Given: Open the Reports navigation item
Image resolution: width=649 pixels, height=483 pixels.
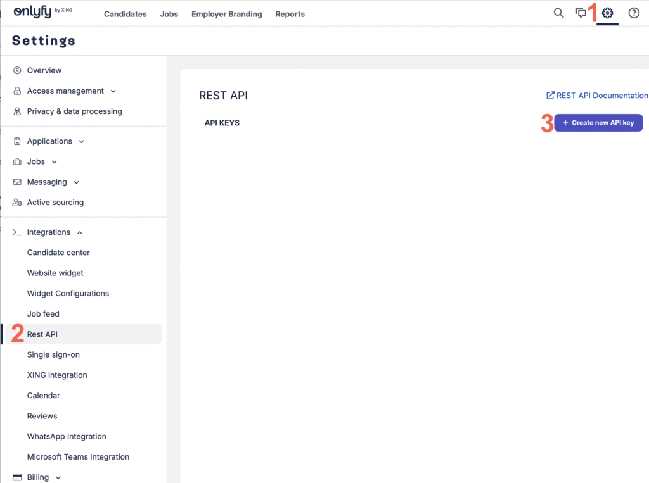Looking at the screenshot, I should 290,14.
